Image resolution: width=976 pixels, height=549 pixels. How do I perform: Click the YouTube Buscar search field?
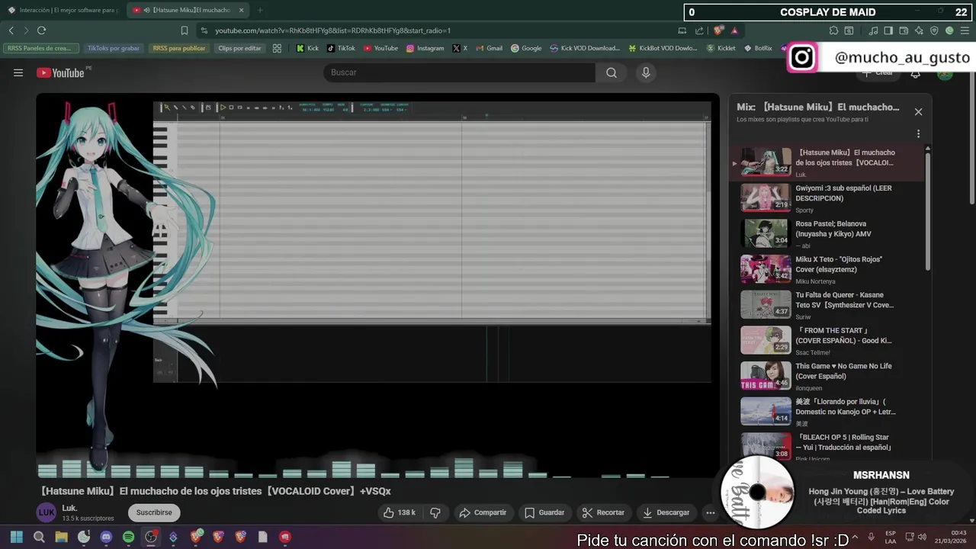pyautogui.click(x=460, y=72)
